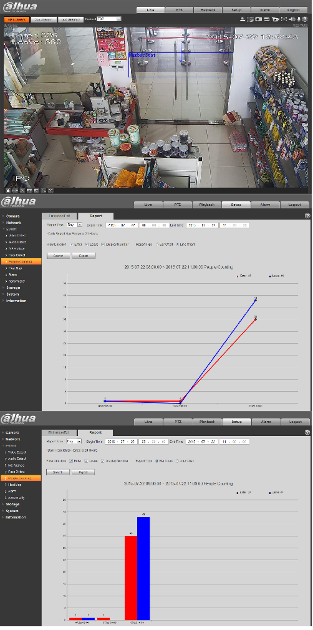This screenshot has height=630, width=313.
Task: Take a snapshot using the camera icon
Action: [x=258, y=19]
